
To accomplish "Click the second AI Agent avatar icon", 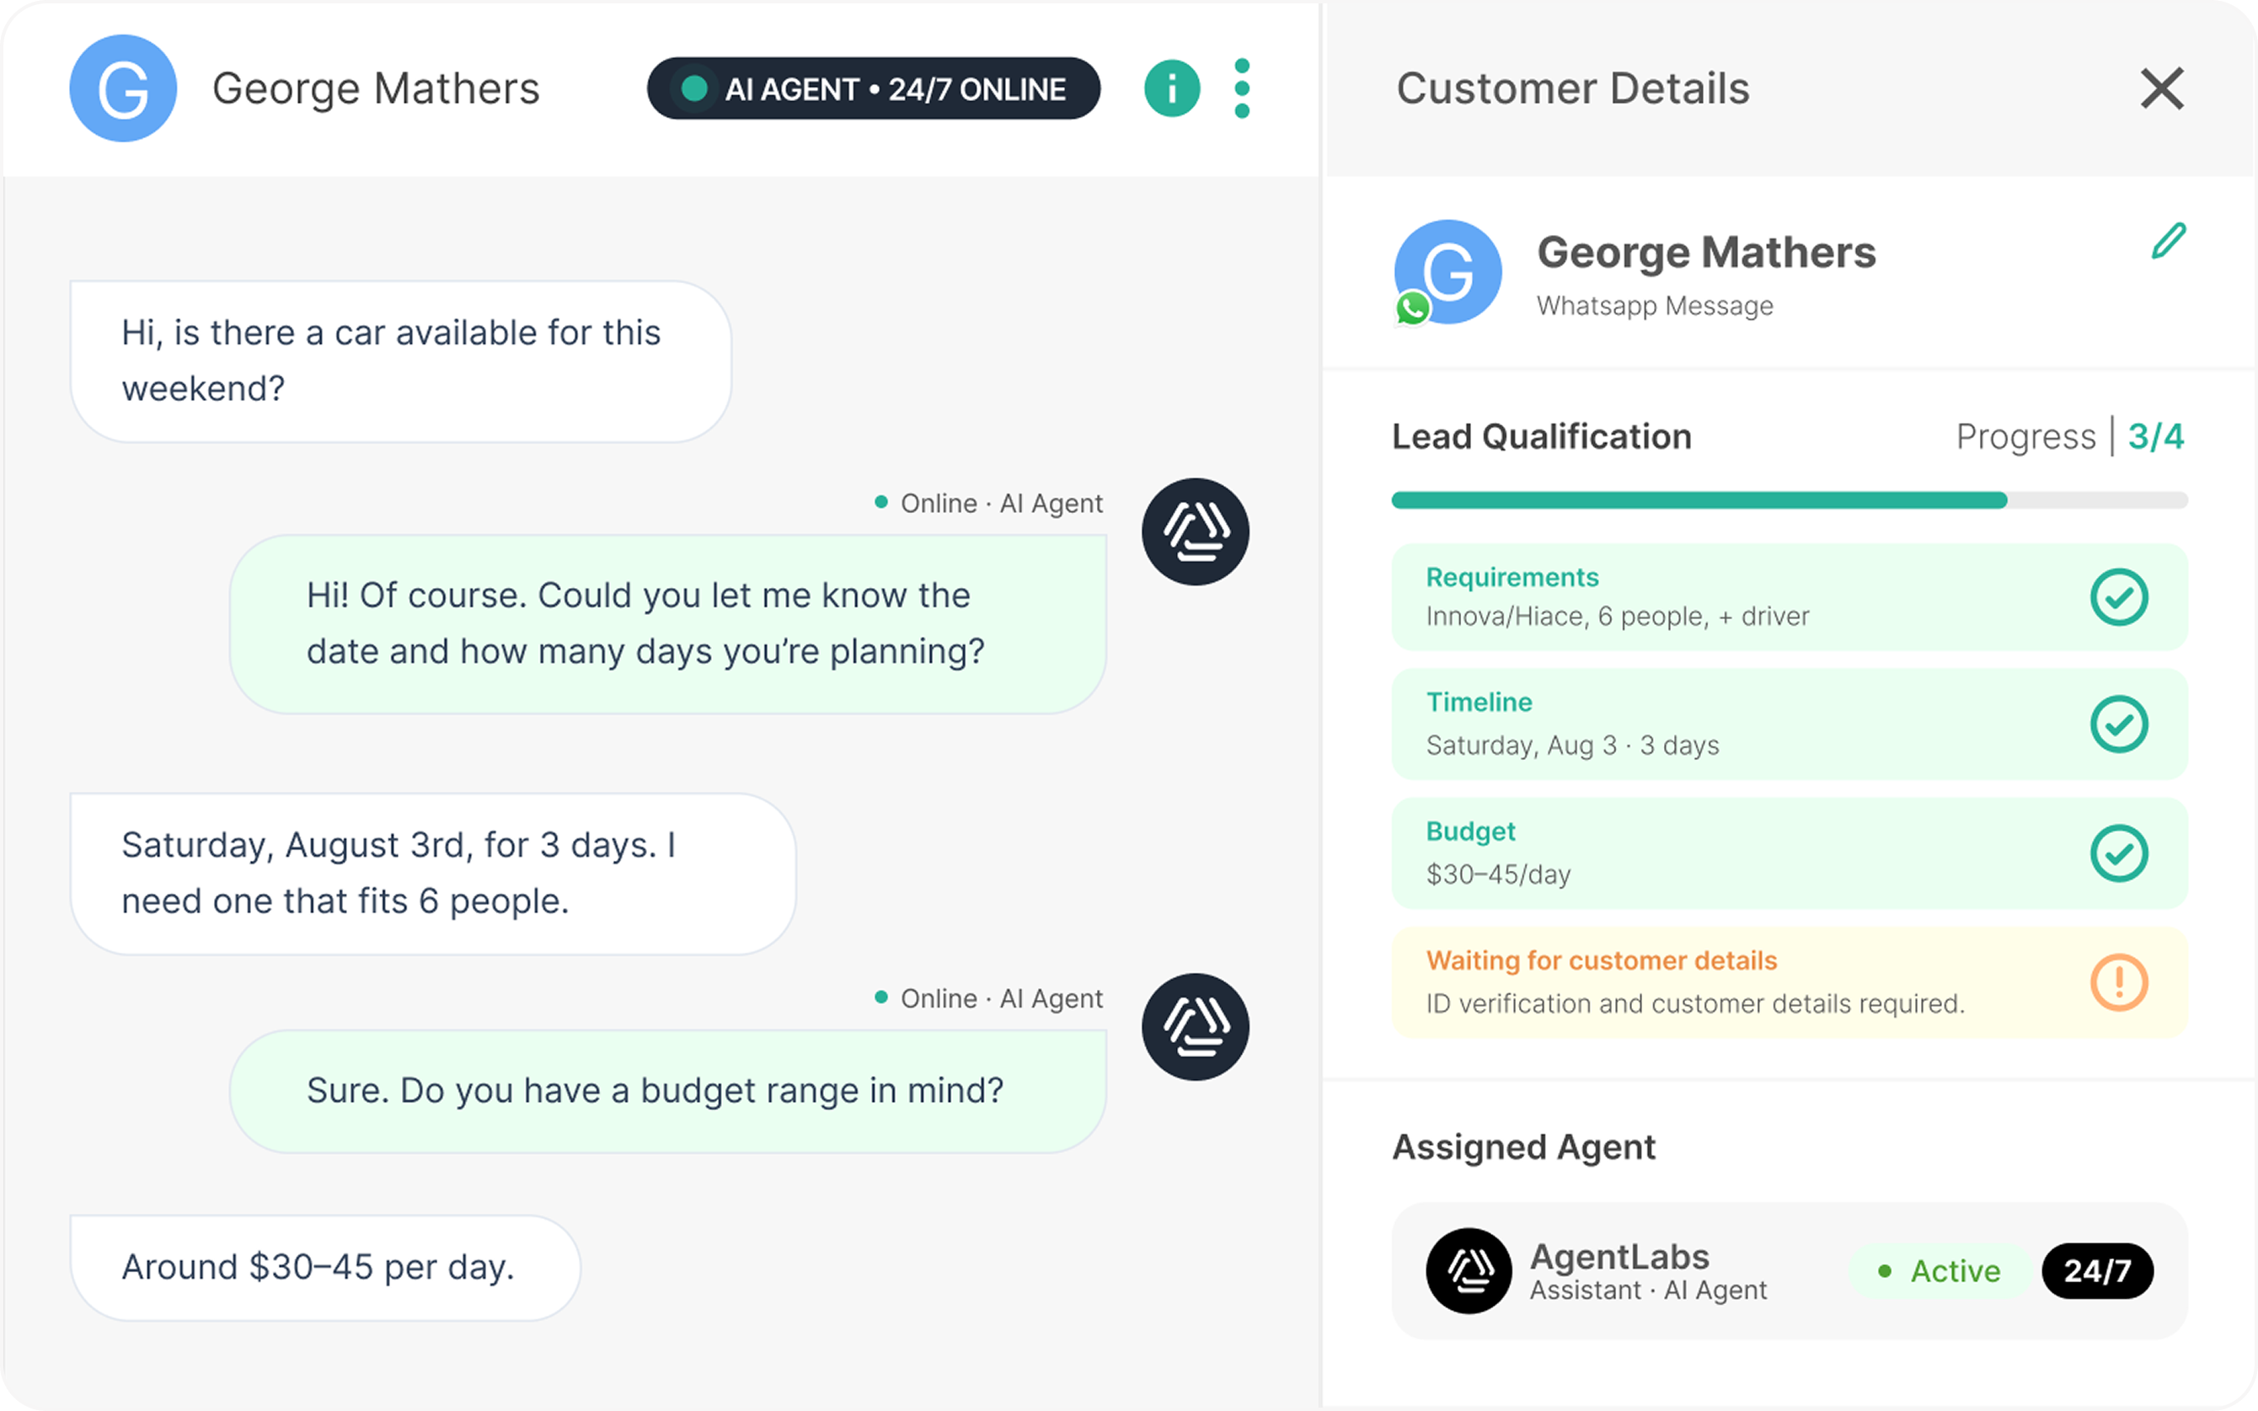I will click(1196, 1027).
